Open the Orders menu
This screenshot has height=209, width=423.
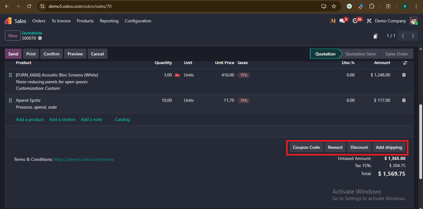click(39, 21)
